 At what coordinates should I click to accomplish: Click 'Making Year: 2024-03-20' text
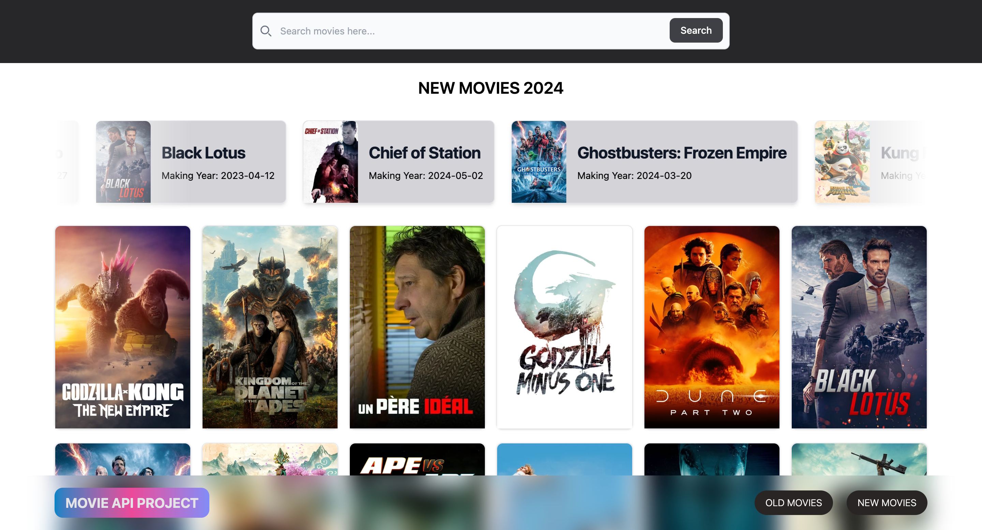click(x=634, y=176)
